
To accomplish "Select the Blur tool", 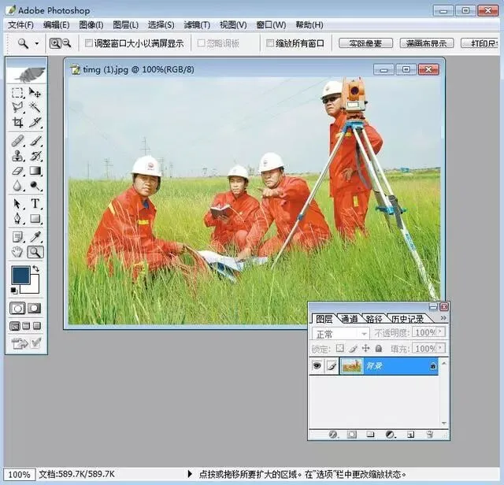I will pos(17,186).
